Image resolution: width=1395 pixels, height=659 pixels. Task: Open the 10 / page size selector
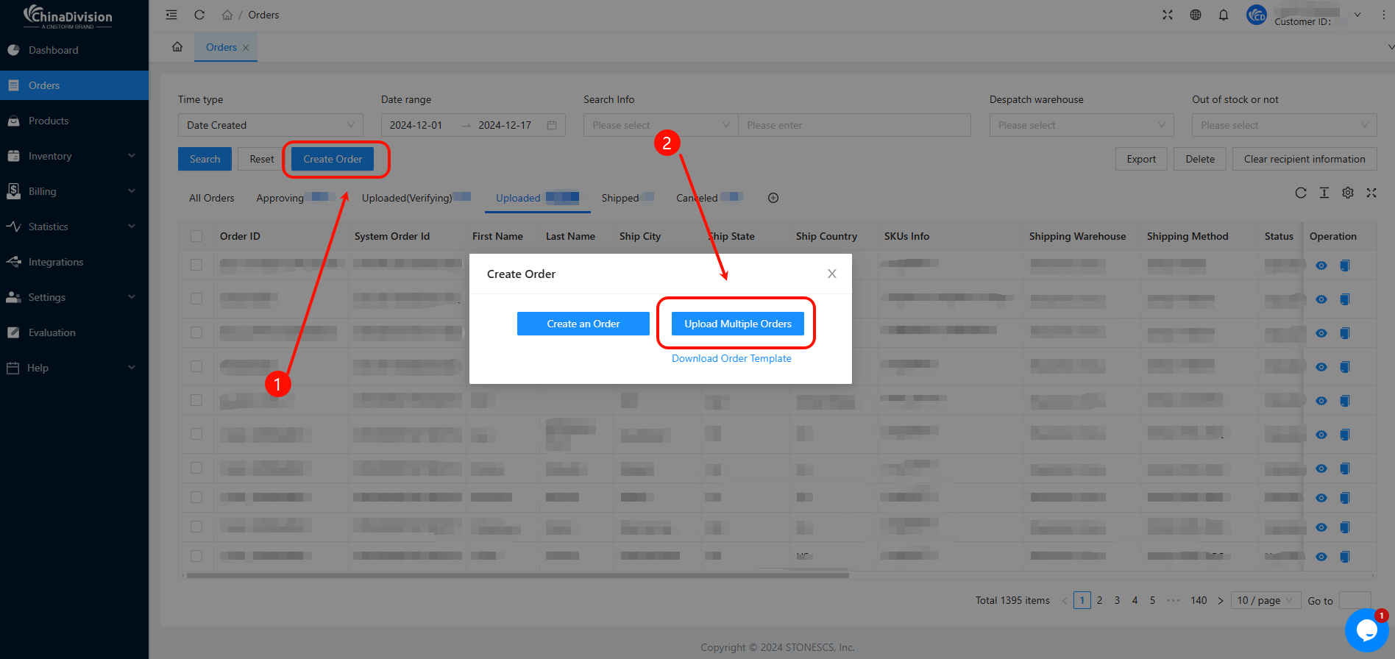click(1265, 600)
